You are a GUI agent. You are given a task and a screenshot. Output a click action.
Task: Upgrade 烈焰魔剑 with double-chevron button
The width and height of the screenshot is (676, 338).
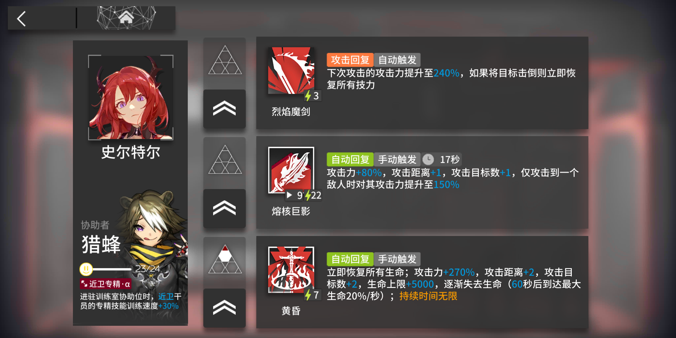tap(224, 109)
